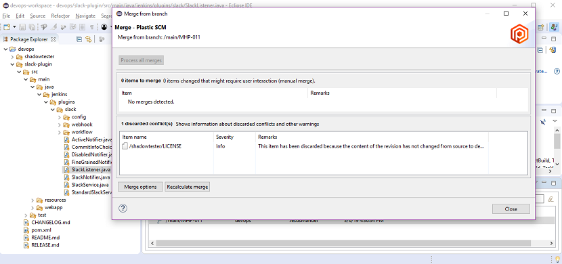Click the Save All icon in Eclipse toolbar
The width and height of the screenshot is (562, 264).
coord(33,27)
